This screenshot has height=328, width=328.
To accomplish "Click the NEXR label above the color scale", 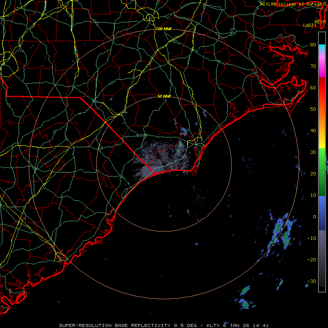I will pos(320,22).
